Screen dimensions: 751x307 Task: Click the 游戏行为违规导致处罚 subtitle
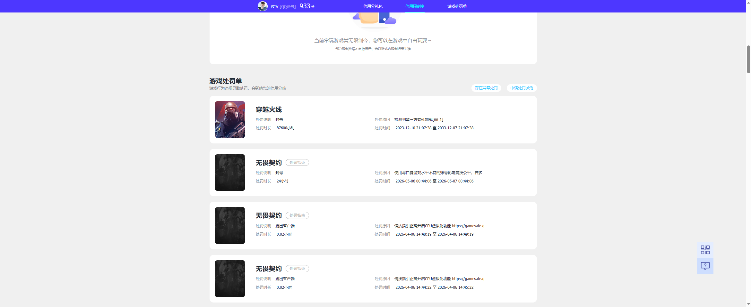[x=247, y=88]
